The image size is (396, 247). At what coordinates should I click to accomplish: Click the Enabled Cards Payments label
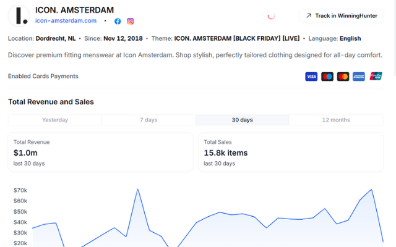pos(43,76)
